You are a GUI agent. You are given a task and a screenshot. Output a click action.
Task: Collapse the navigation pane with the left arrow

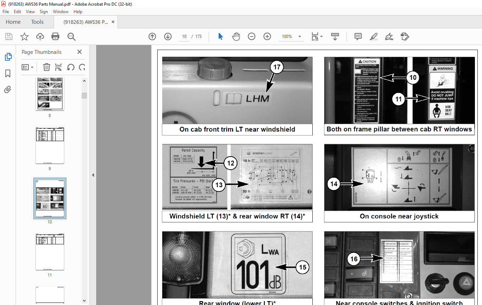(93, 175)
